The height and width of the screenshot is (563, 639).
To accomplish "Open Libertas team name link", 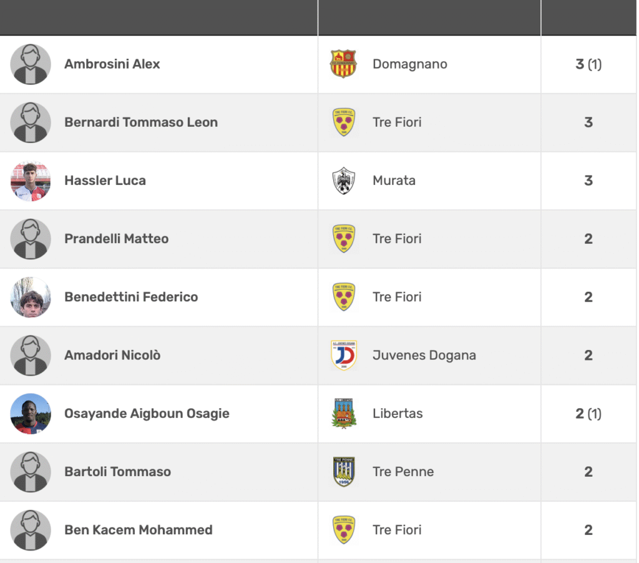I will [398, 414].
